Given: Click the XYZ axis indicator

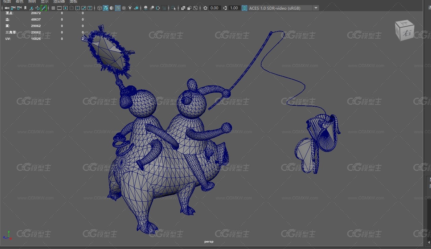Looking at the screenshot, I should (x=8, y=235).
